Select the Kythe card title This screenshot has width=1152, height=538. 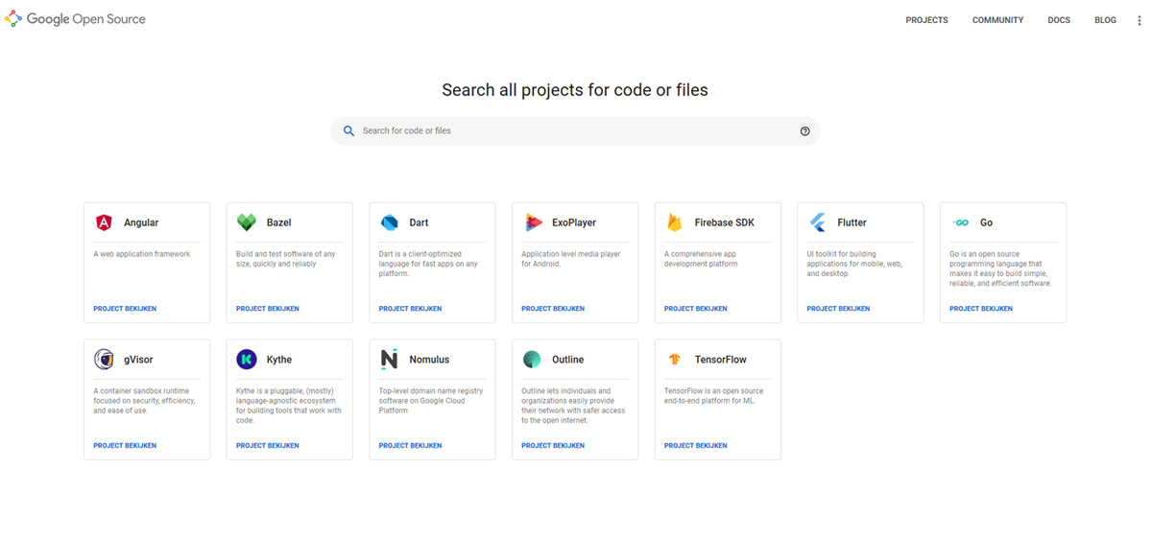(x=279, y=360)
